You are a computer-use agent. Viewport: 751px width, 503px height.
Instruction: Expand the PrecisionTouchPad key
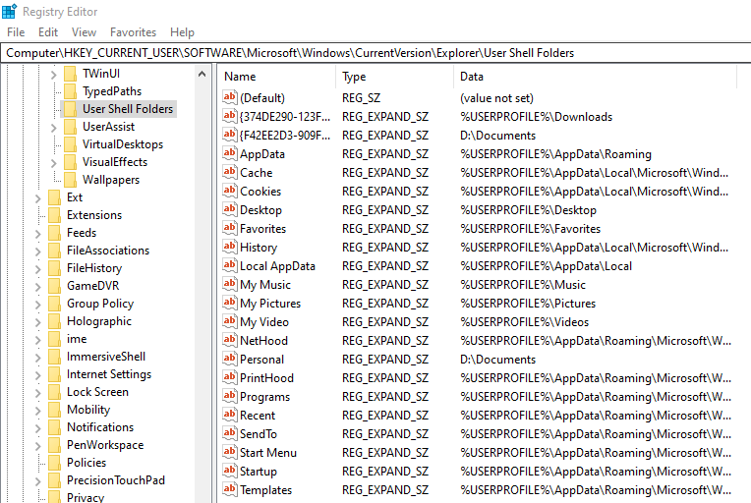(37, 481)
